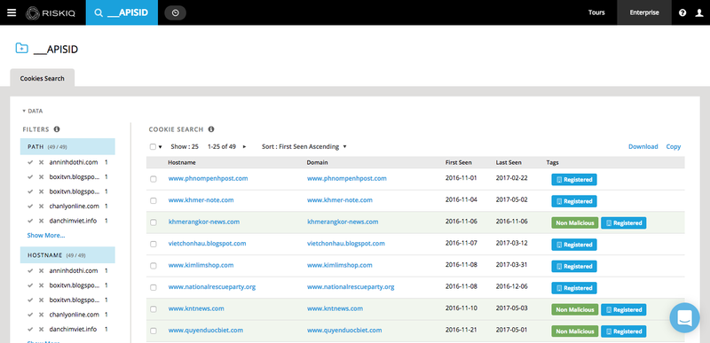
Task: Click last seen 2017-05-02 cell
Action: 512,199
